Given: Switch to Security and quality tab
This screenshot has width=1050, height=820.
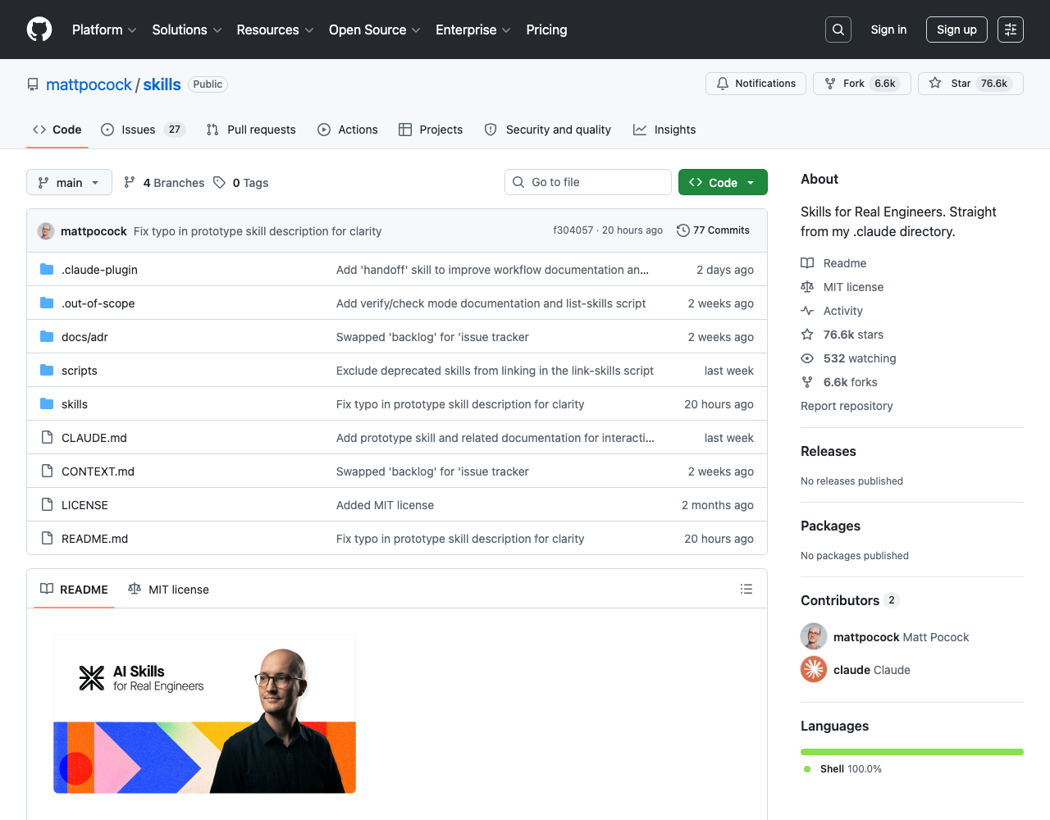Looking at the screenshot, I should [x=548, y=130].
